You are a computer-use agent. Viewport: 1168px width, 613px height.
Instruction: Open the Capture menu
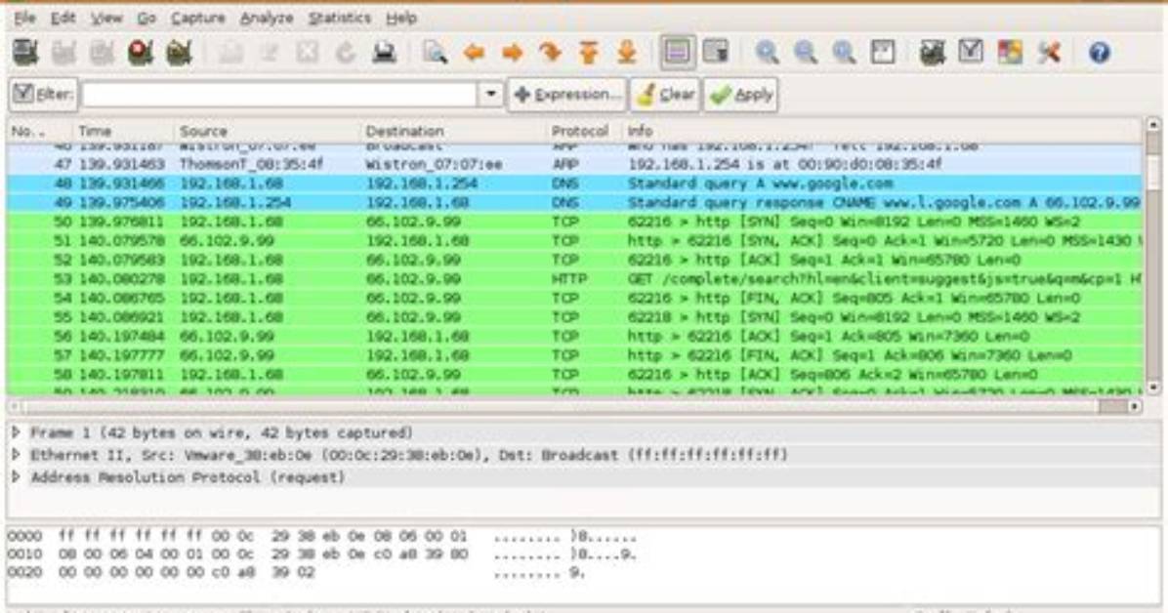tap(197, 18)
